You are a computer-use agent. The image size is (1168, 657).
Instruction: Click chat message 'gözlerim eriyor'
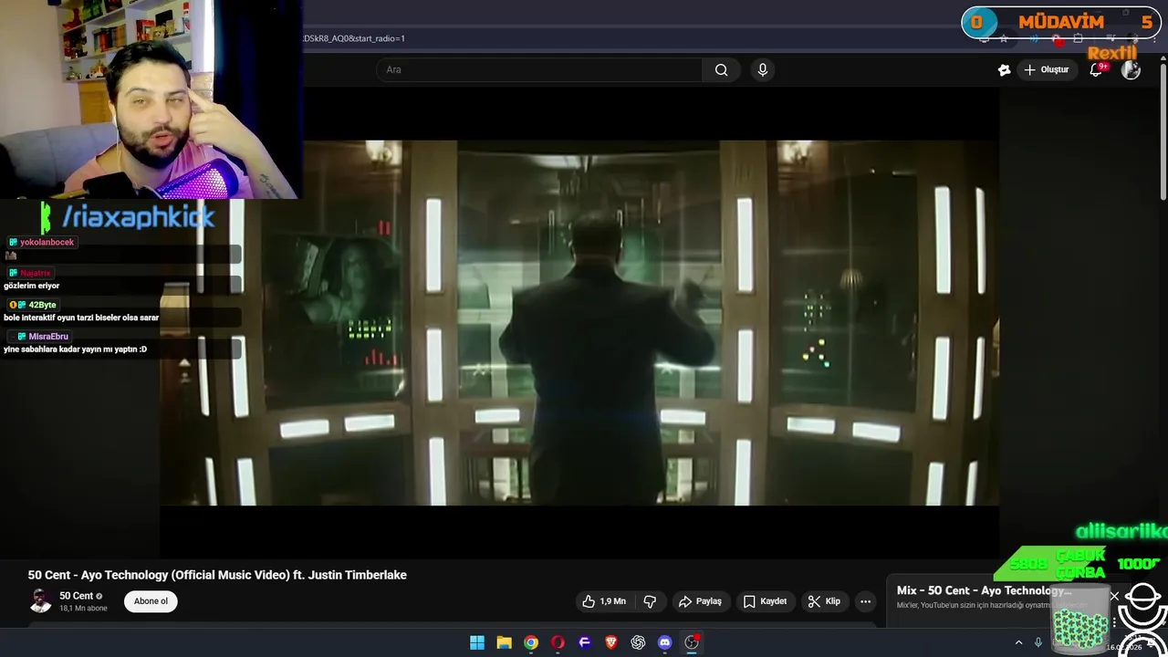[x=31, y=286]
